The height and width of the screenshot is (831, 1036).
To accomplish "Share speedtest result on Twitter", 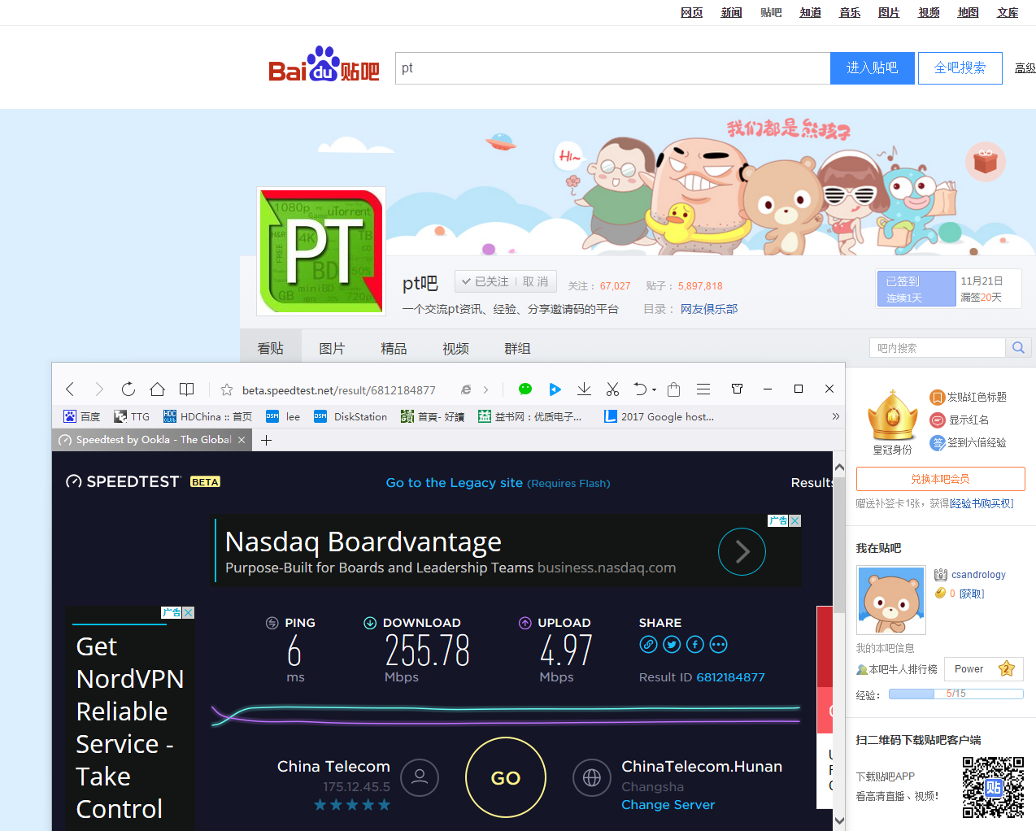I will (672, 645).
